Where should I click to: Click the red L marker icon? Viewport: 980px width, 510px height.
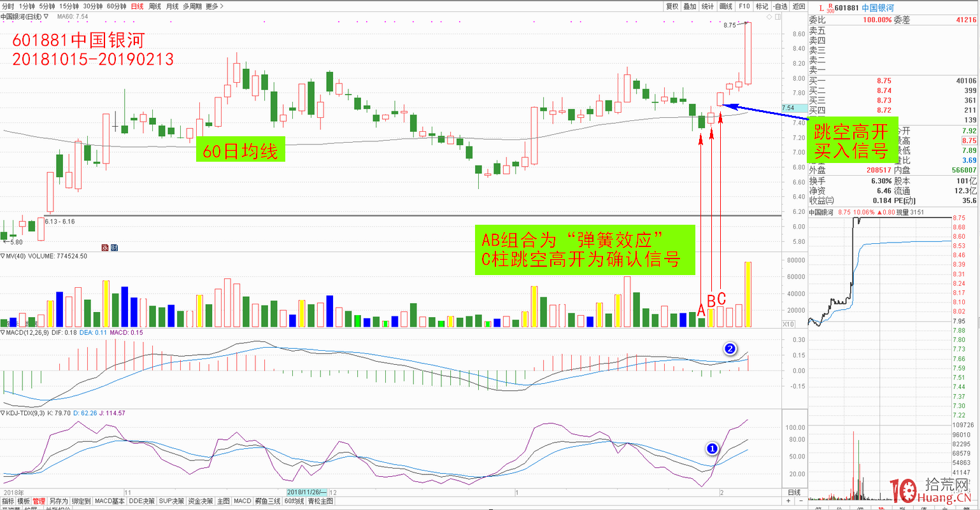[x=822, y=8]
